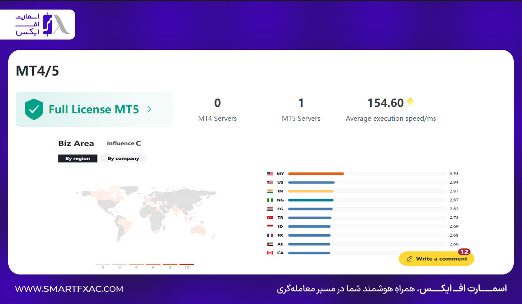Click the UAE flag next to AE
The width and height of the screenshot is (522, 304).
(270, 244)
